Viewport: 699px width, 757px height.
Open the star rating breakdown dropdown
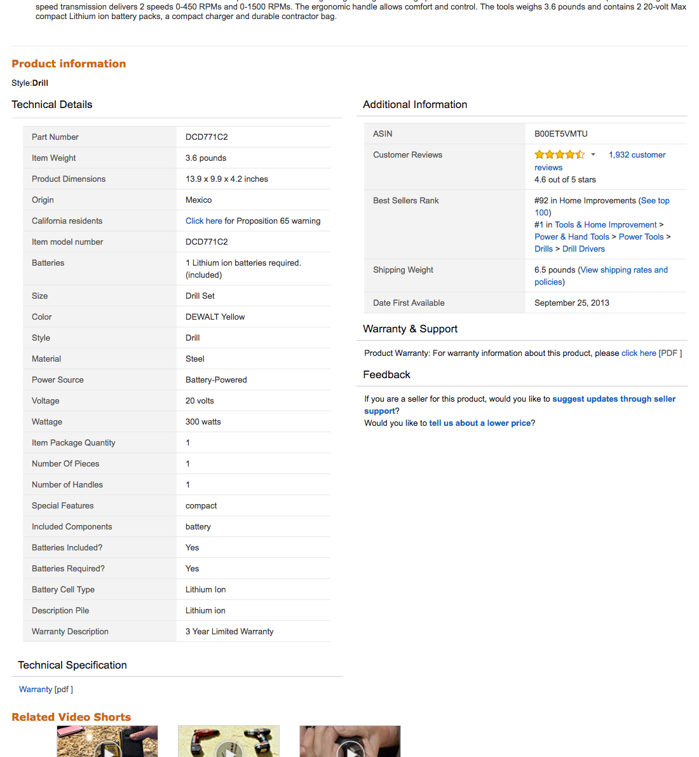click(x=593, y=154)
